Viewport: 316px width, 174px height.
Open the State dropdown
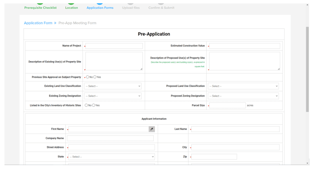point(111,157)
